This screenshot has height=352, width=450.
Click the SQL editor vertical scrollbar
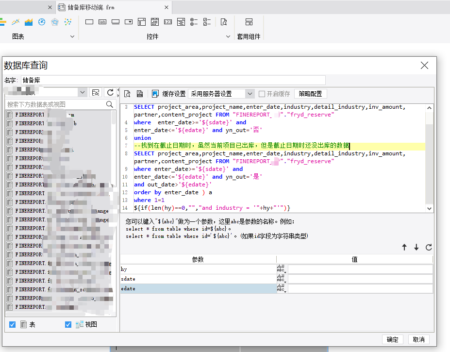pos(429,158)
